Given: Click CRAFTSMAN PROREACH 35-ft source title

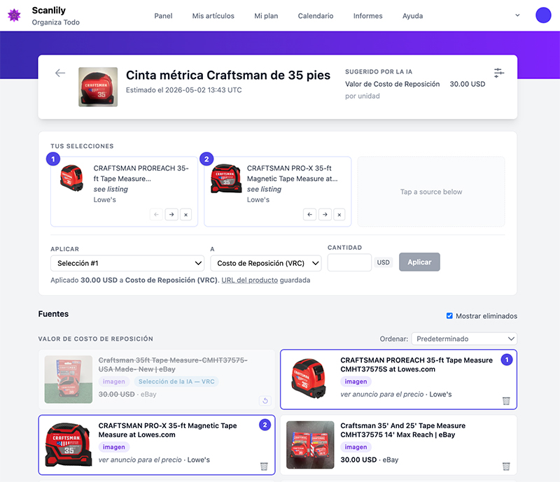Looking at the screenshot, I should coord(416,364).
